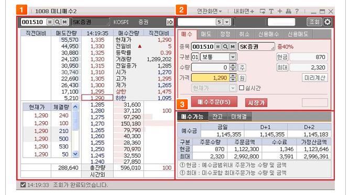Click the 최대 button
The height and width of the screenshot is (195, 351).
click(x=282, y=67)
